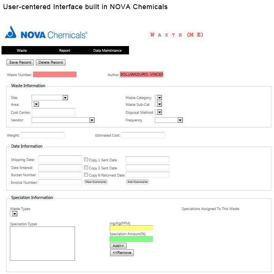Click the Shipping Date input field
This screenshot has width=274, height=274.
click(60, 159)
